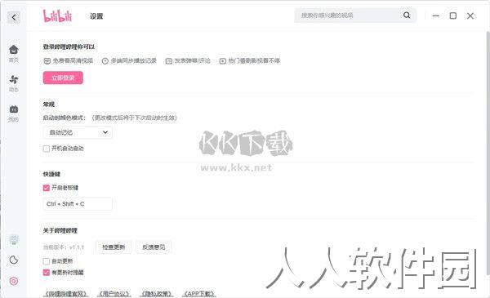490x298 pixels.
Task: Open the 动态 feed sidebar icon
Action: (14, 83)
